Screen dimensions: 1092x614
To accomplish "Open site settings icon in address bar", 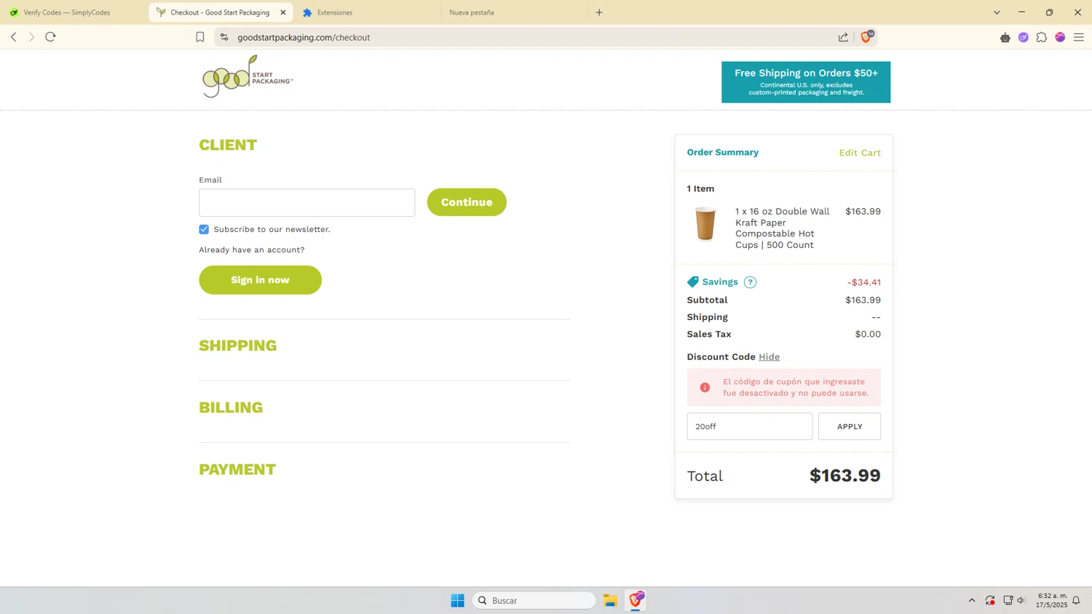I will tap(224, 37).
